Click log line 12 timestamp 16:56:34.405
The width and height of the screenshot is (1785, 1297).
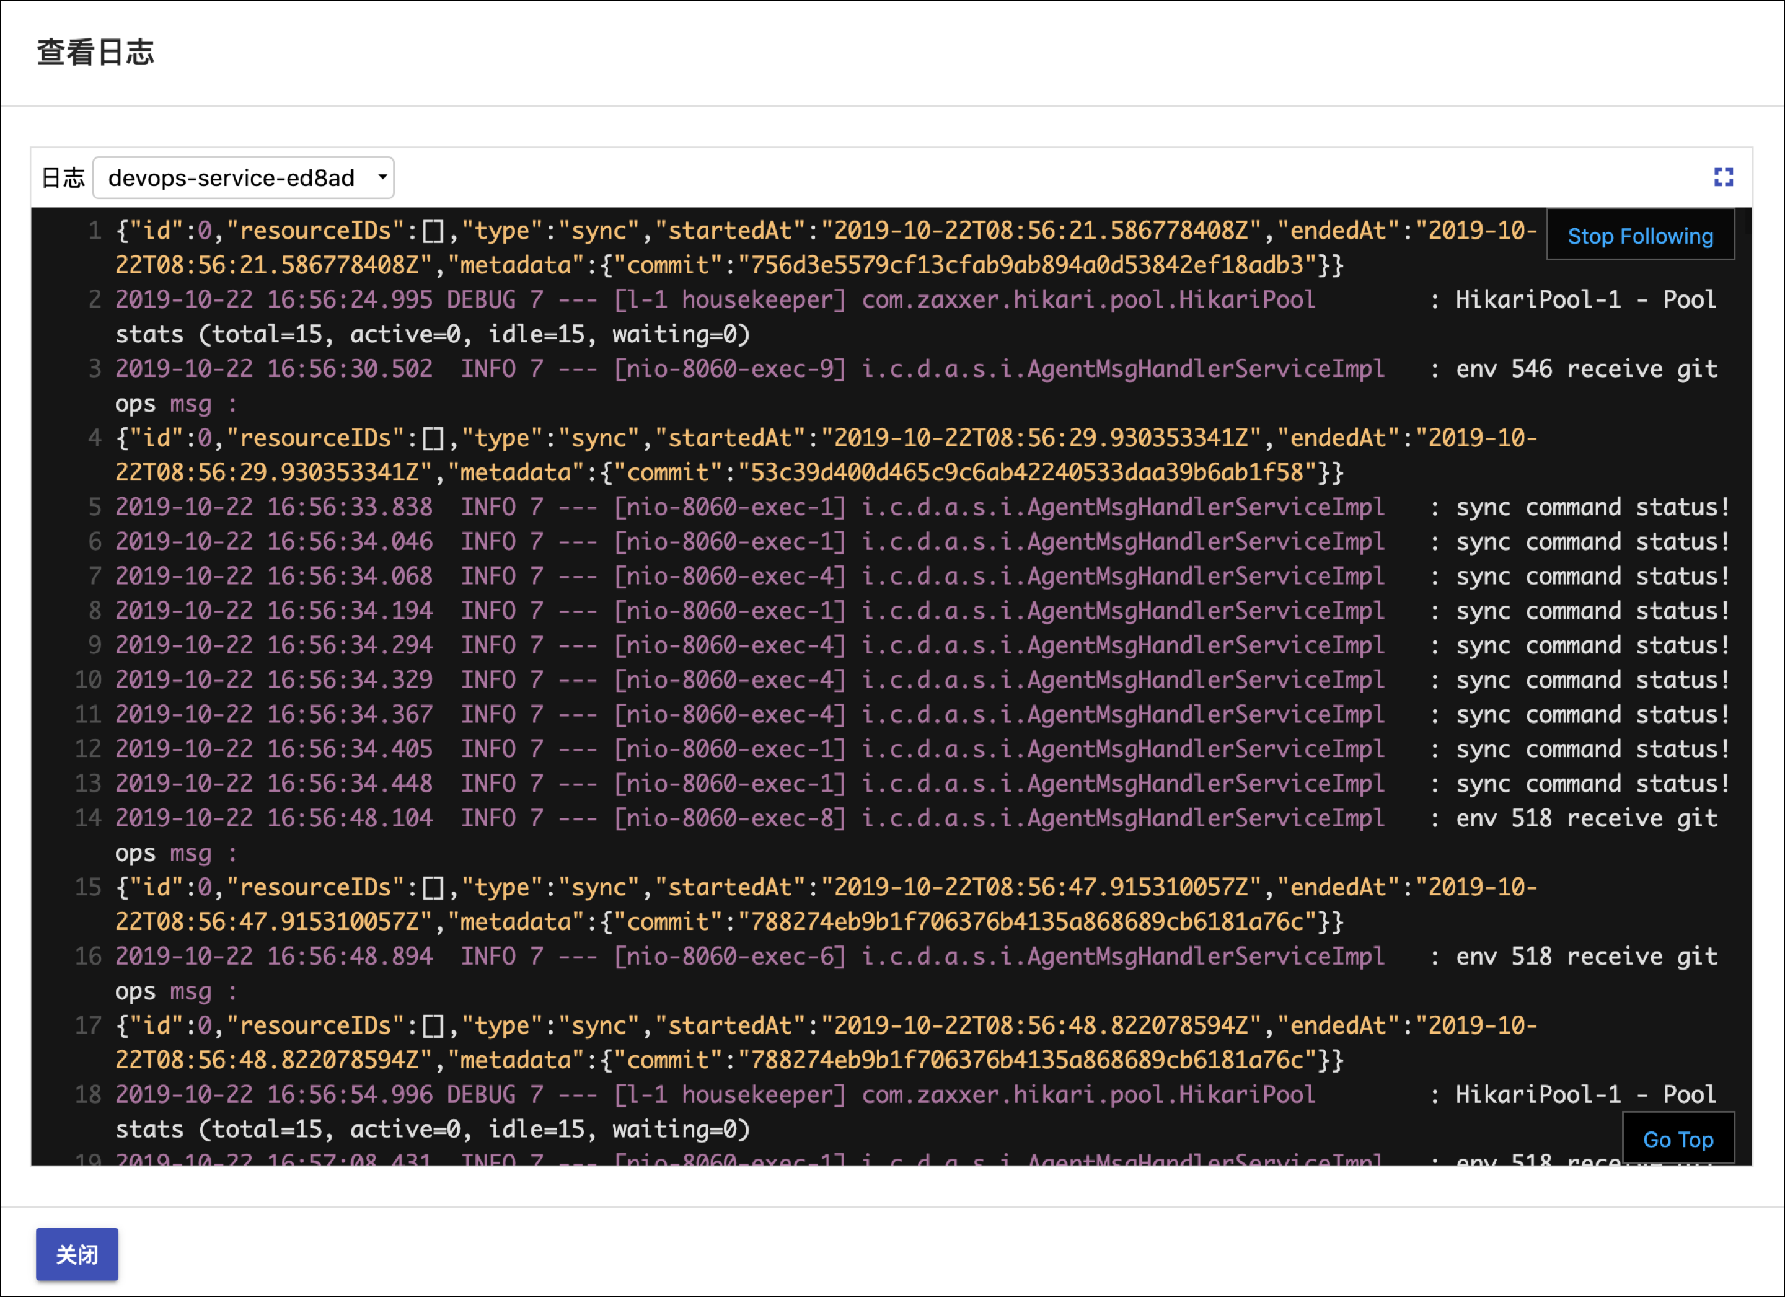(349, 749)
